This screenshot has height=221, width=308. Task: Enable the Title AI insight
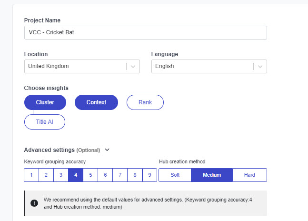[x=44, y=122]
